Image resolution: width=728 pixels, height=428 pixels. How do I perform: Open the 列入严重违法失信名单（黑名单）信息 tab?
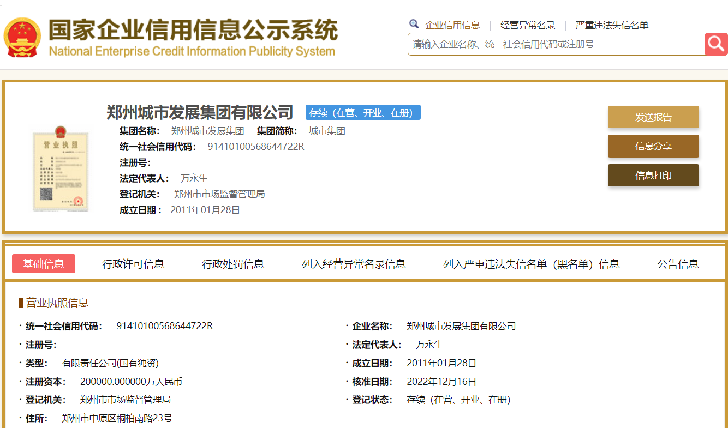(532, 264)
